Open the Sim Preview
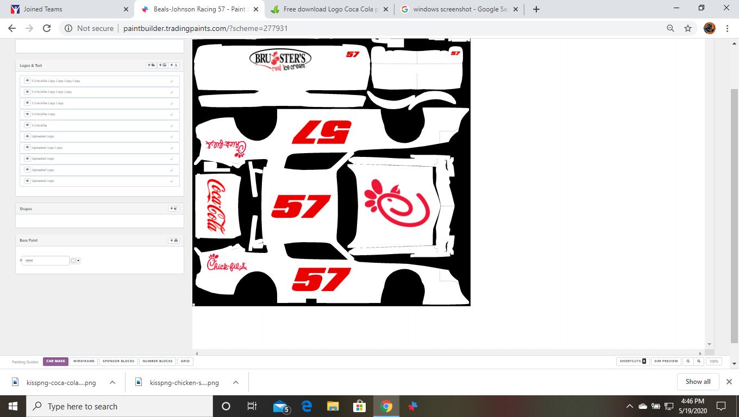This screenshot has height=417, width=739. point(666,361)
